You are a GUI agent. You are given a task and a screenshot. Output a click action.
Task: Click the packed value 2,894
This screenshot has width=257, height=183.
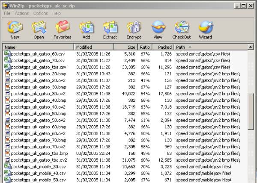point(166,120)
